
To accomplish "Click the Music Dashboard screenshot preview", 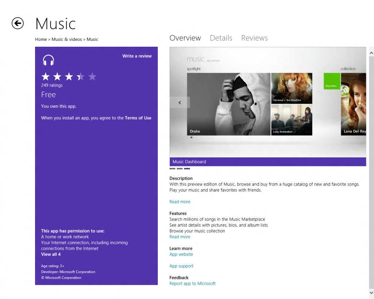I will point(268,102).
